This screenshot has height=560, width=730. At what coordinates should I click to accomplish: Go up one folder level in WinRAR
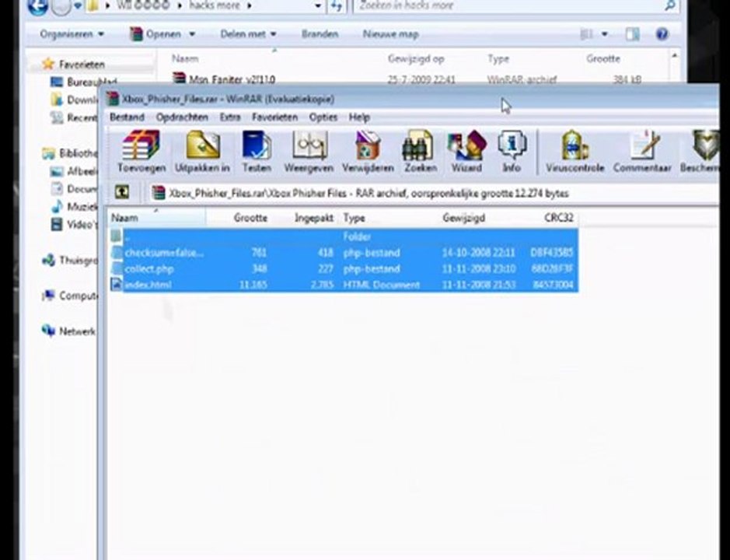122,192
